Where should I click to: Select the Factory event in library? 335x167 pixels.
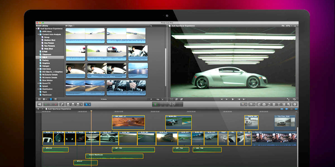pyautogui.click(x=46, y=60)
